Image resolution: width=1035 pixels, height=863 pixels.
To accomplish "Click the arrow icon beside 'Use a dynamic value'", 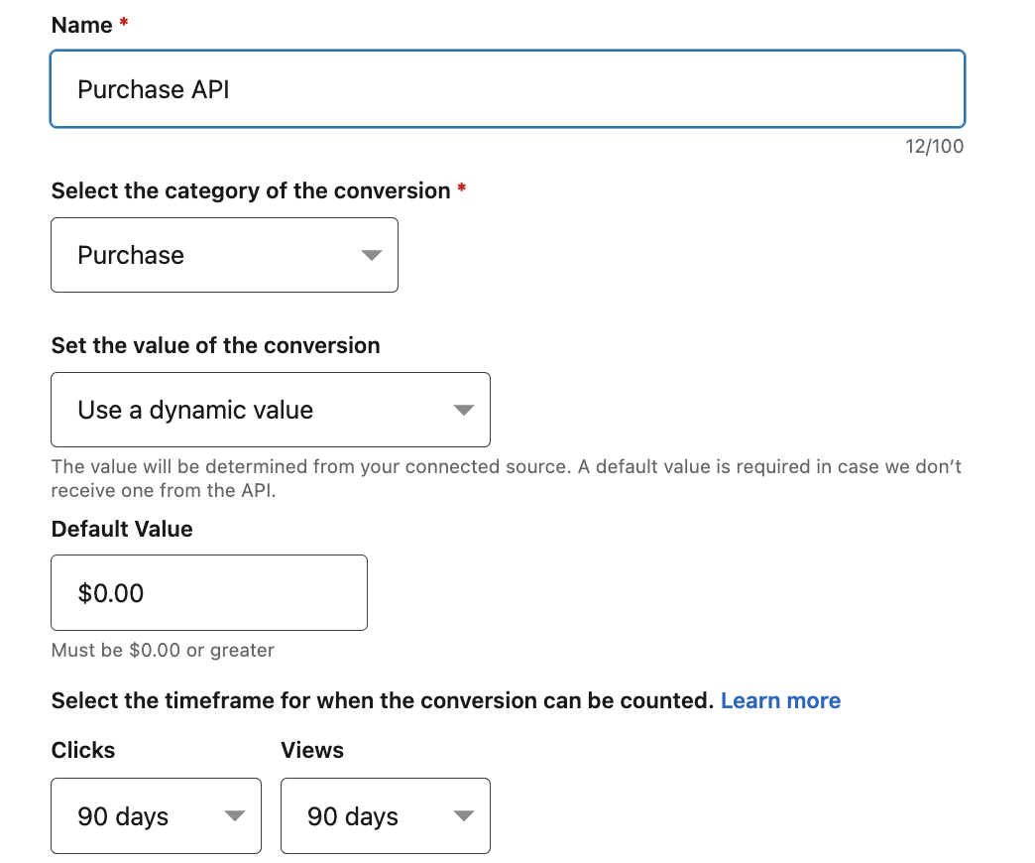I will tap(463, 411).
